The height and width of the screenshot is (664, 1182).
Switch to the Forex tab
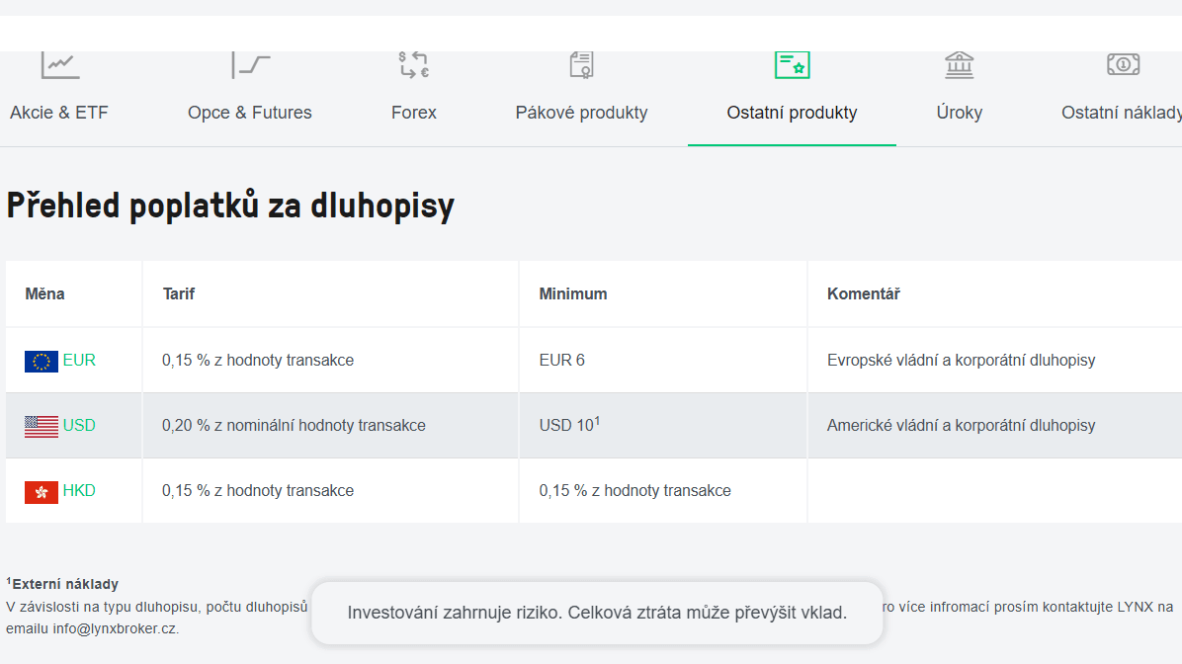coord(413,112)
